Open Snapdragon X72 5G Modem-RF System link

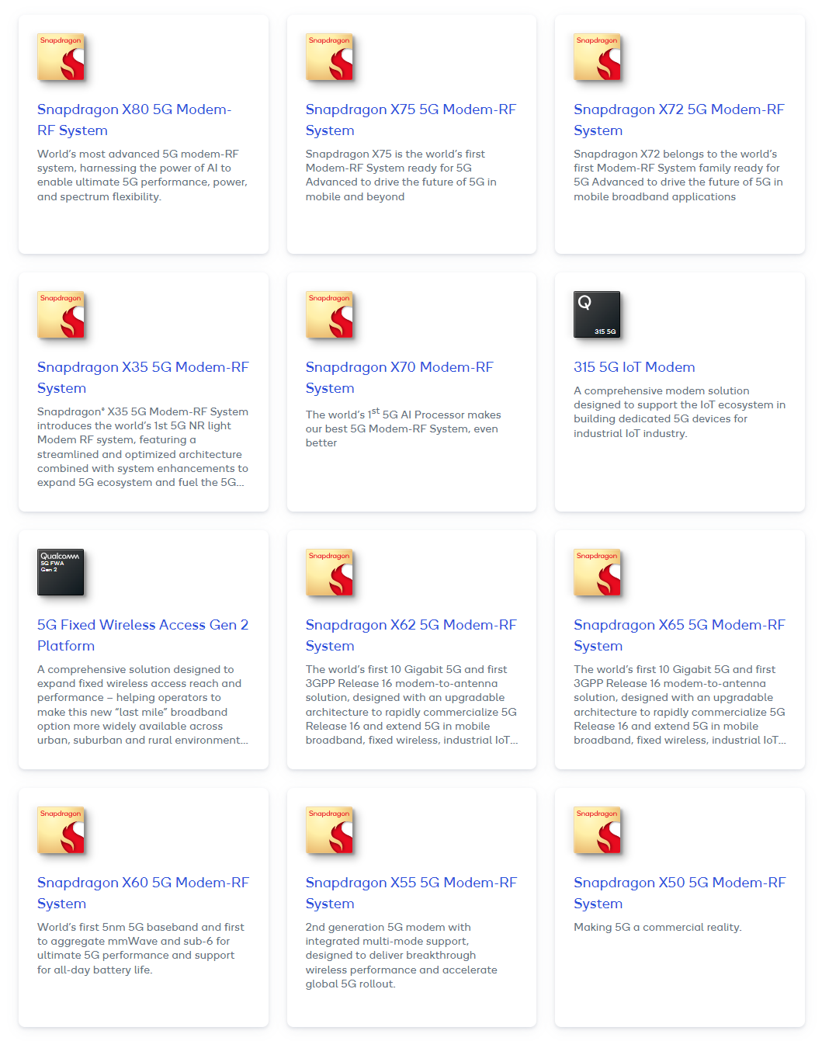coord(679,120)
